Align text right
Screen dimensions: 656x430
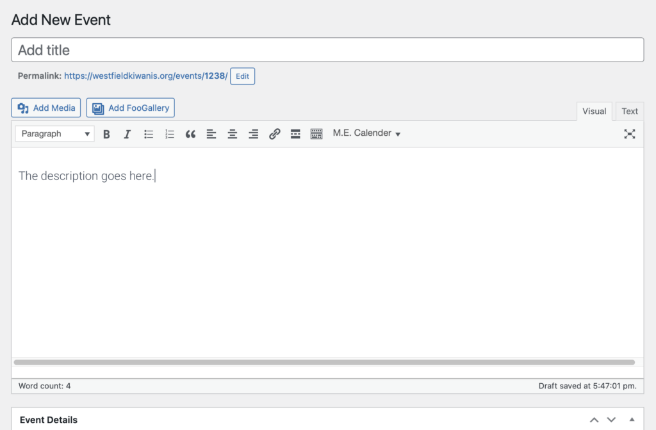coord(254,134)
